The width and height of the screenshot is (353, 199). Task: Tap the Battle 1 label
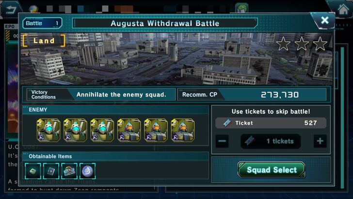[x=42, y=23]
